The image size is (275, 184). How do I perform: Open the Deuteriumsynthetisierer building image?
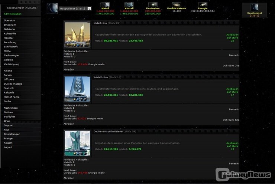click(77, 143)
